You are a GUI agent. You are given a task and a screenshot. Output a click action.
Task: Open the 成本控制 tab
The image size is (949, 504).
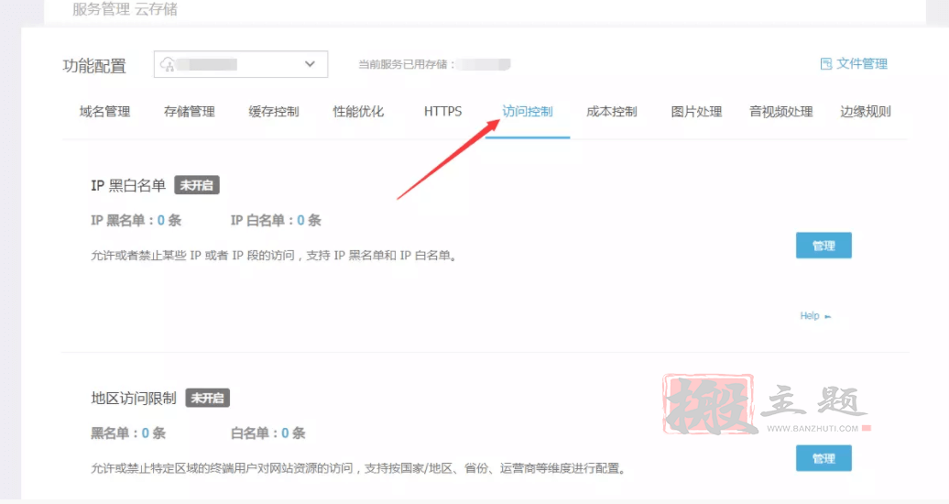[x=612, y=112]
